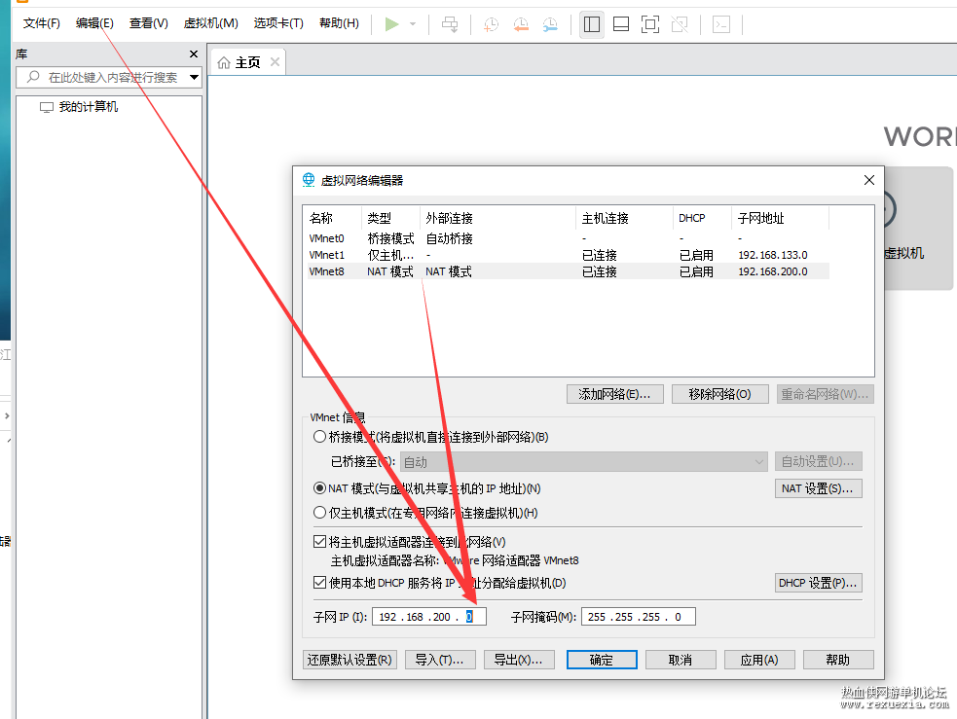Click the 应用(A) button
This screenshot has height=719, width=957.
759,660
